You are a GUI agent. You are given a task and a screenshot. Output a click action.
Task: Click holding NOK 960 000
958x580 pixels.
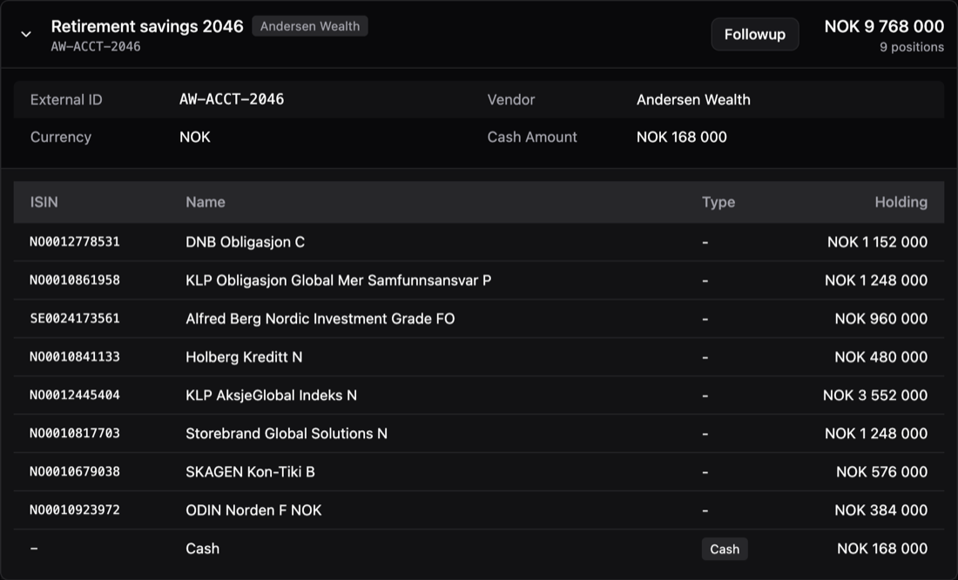pos(881,319)
